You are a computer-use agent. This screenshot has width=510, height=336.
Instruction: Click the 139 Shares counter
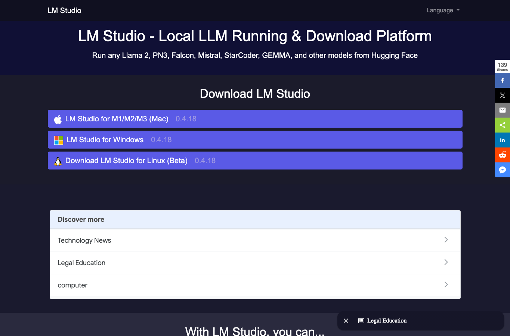(503, 66)
